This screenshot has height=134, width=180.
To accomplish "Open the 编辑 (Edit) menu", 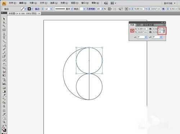I will 23,3.
